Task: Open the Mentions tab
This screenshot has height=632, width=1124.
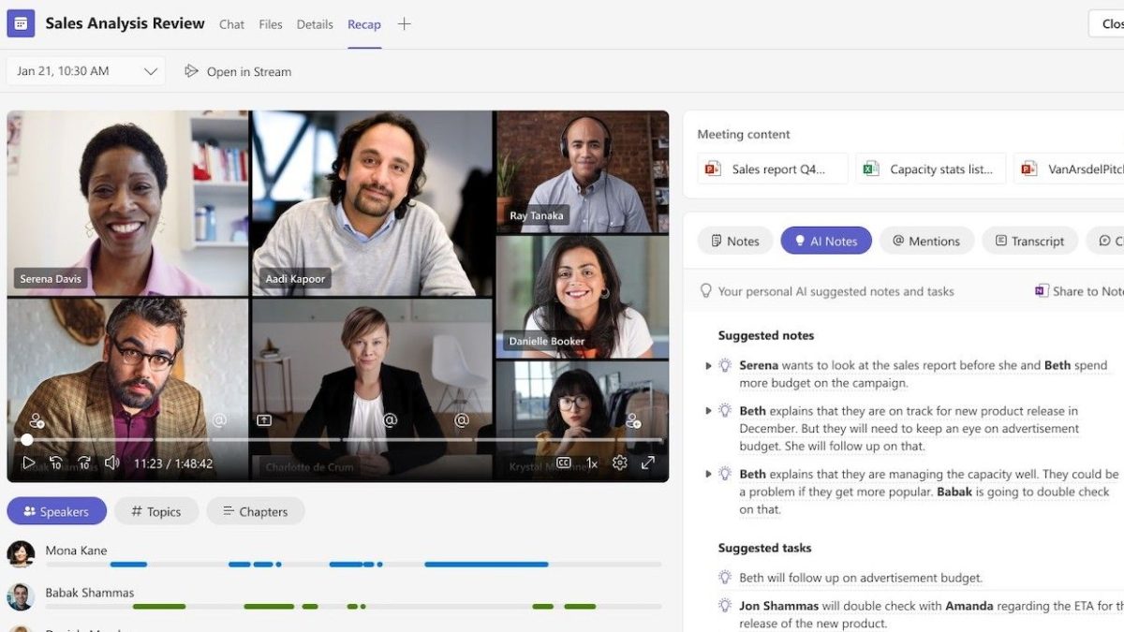Action: click(926, 241)
